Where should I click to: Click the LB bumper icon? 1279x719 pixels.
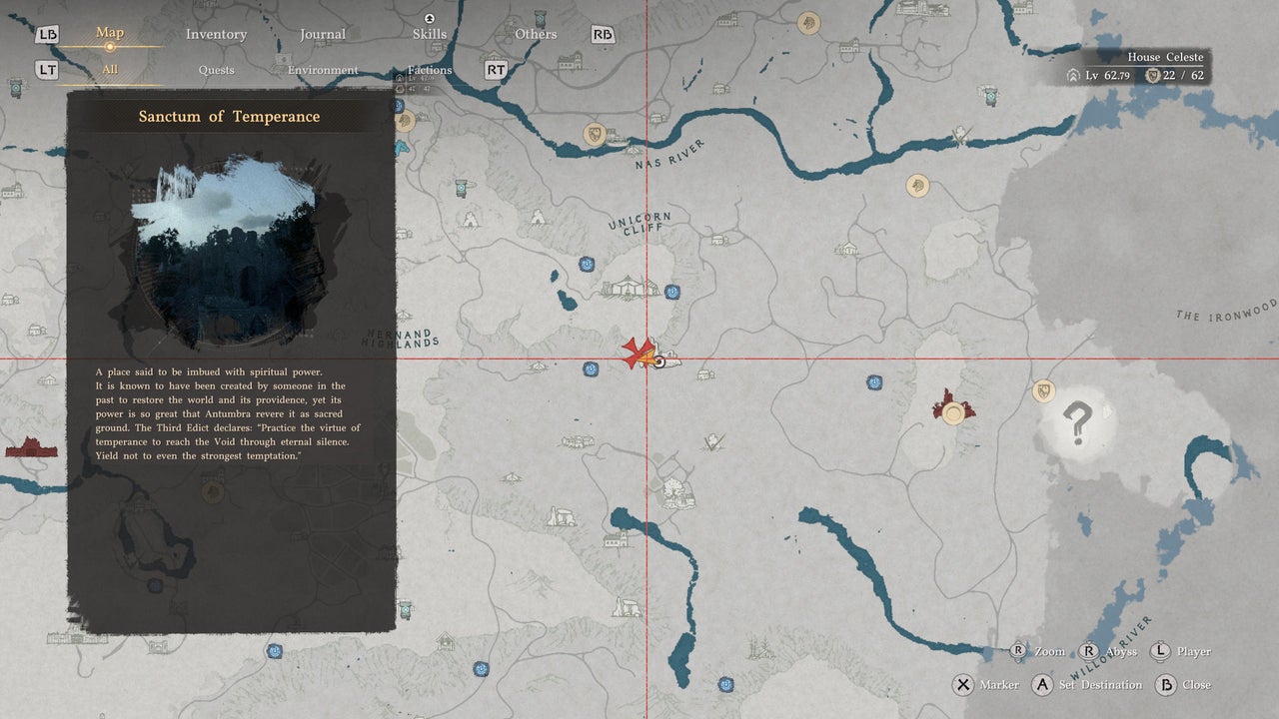pyautogui.click(x=47, y=35)
